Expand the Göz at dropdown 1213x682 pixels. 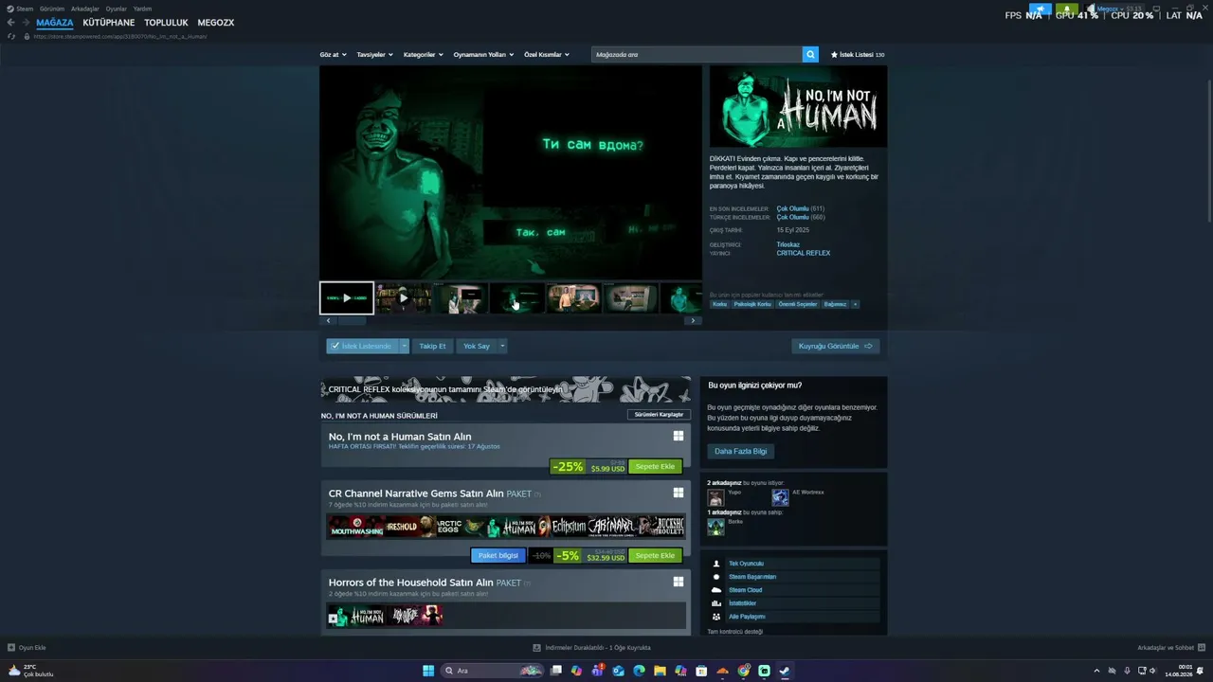(334, 55)
